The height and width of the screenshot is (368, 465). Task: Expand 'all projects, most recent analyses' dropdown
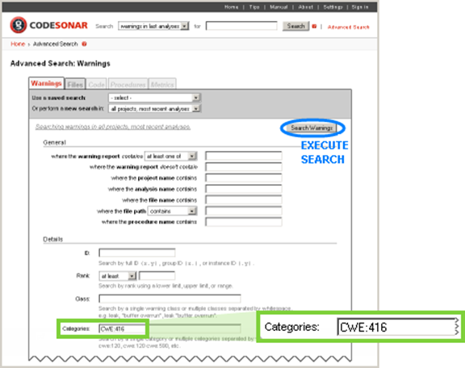(154, 108)
